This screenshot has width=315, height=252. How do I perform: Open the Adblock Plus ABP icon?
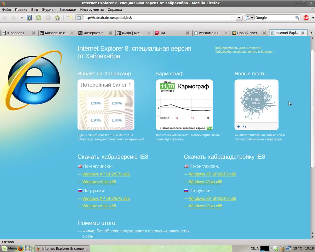pyautogui.click(x=306, y=18)
